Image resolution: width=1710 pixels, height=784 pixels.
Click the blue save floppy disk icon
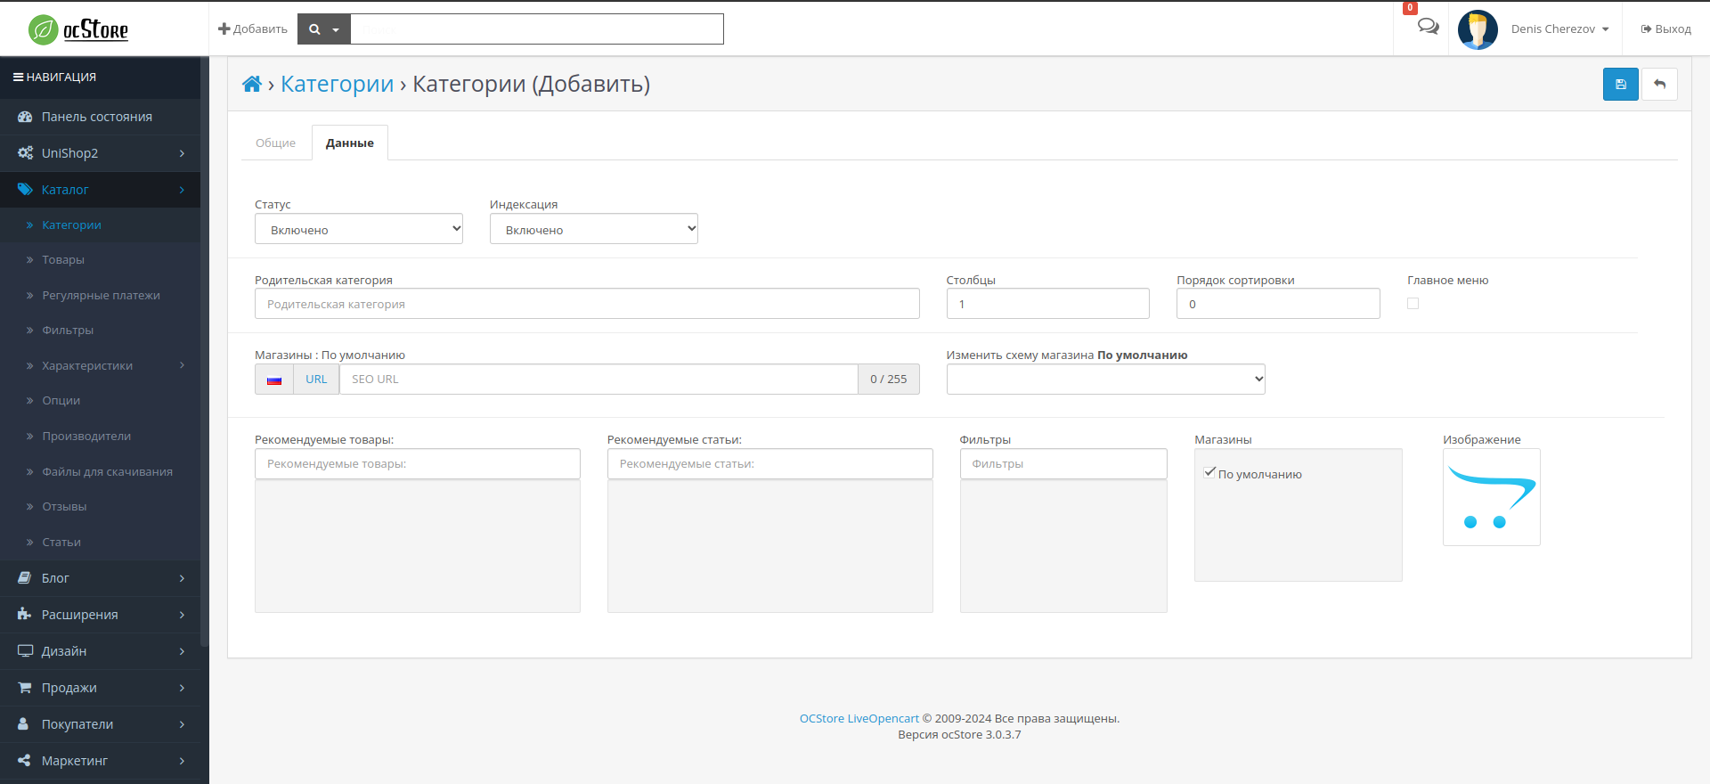pos(1620,85)
